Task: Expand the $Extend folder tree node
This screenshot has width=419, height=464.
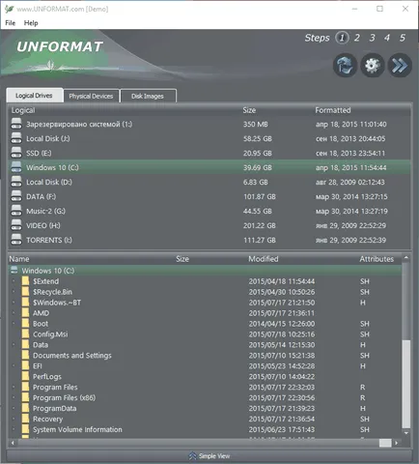Action: point(14,281)
